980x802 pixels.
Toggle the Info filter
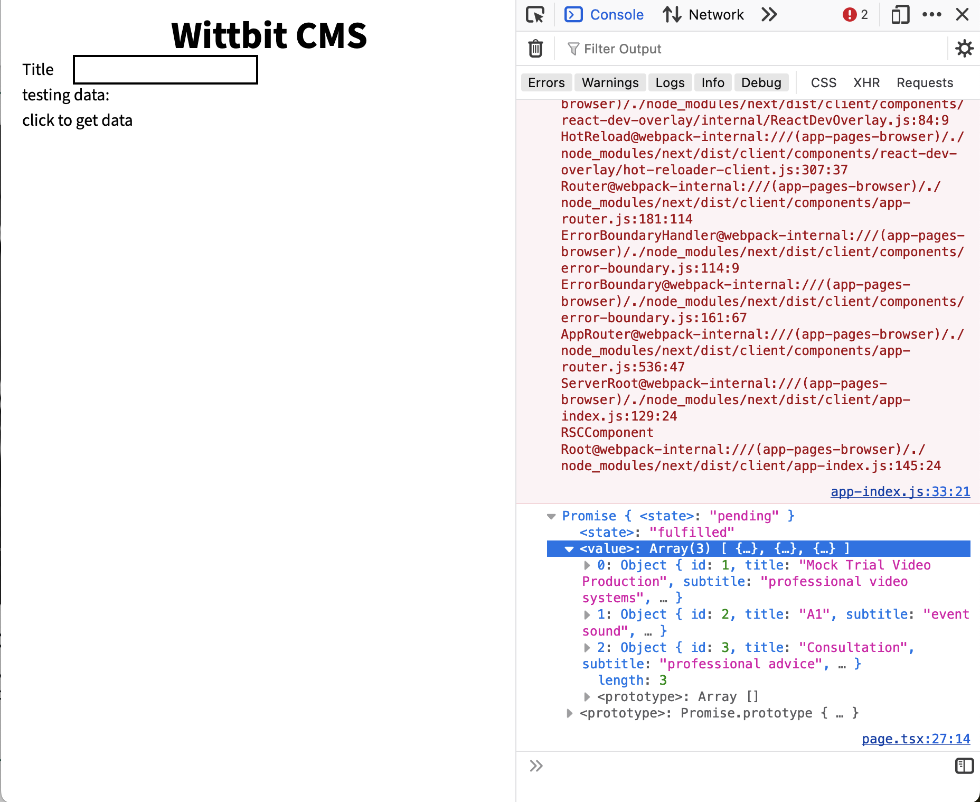(713, 83)
